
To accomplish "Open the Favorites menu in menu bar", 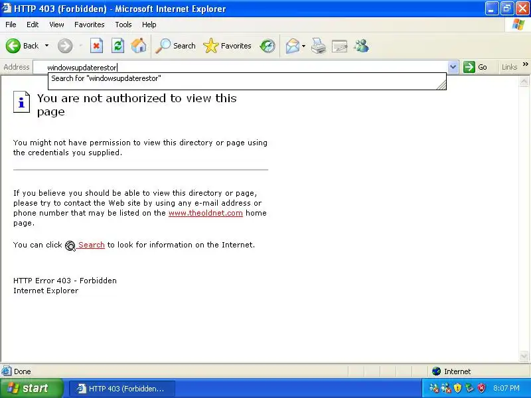I will pyautogui.click(x=90, y=25).
